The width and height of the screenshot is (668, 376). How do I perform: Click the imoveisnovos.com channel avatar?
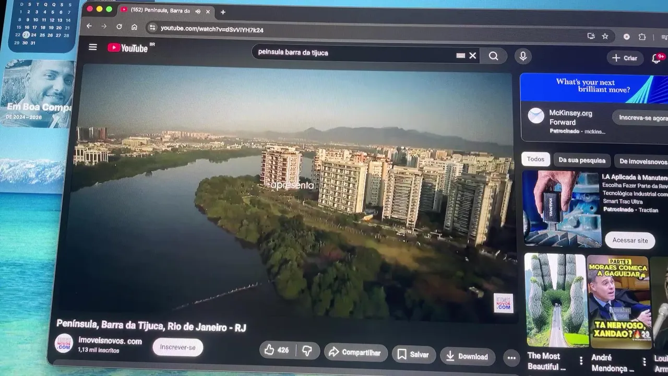pos(64,343)
